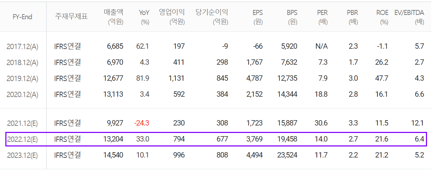
Task: Click the 2022 YoY value 33.0
Action: pos(143,139)
